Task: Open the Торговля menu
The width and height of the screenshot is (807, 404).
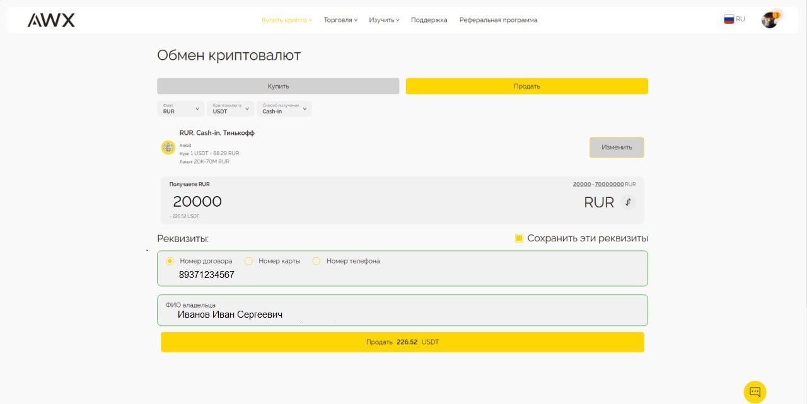Action: (340, 20)
